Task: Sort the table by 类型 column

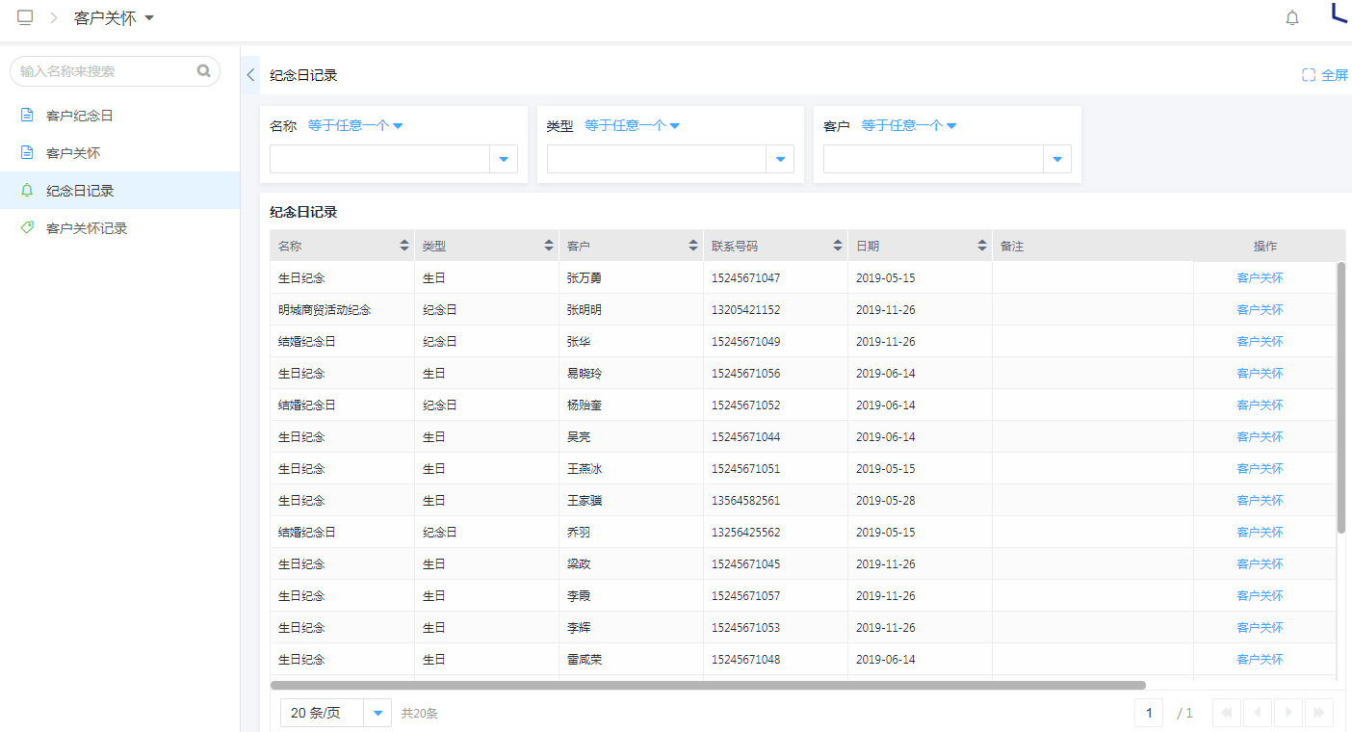Action: click(549, 246)
